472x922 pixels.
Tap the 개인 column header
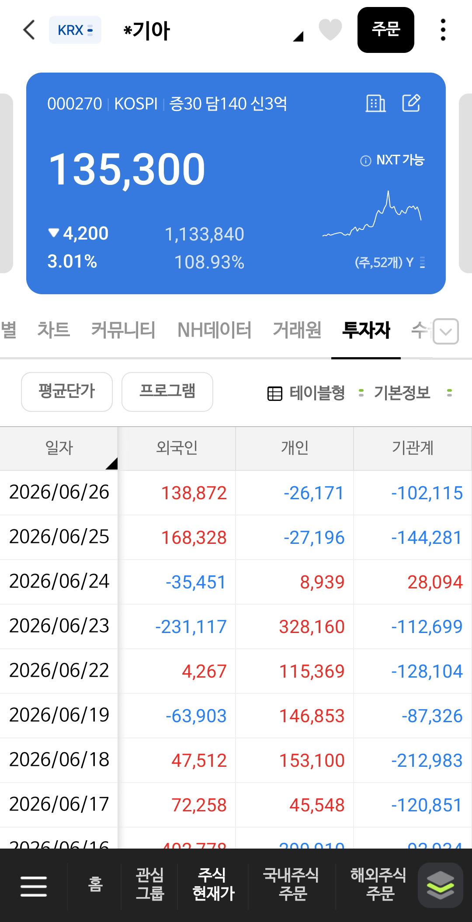pos(295,448)
